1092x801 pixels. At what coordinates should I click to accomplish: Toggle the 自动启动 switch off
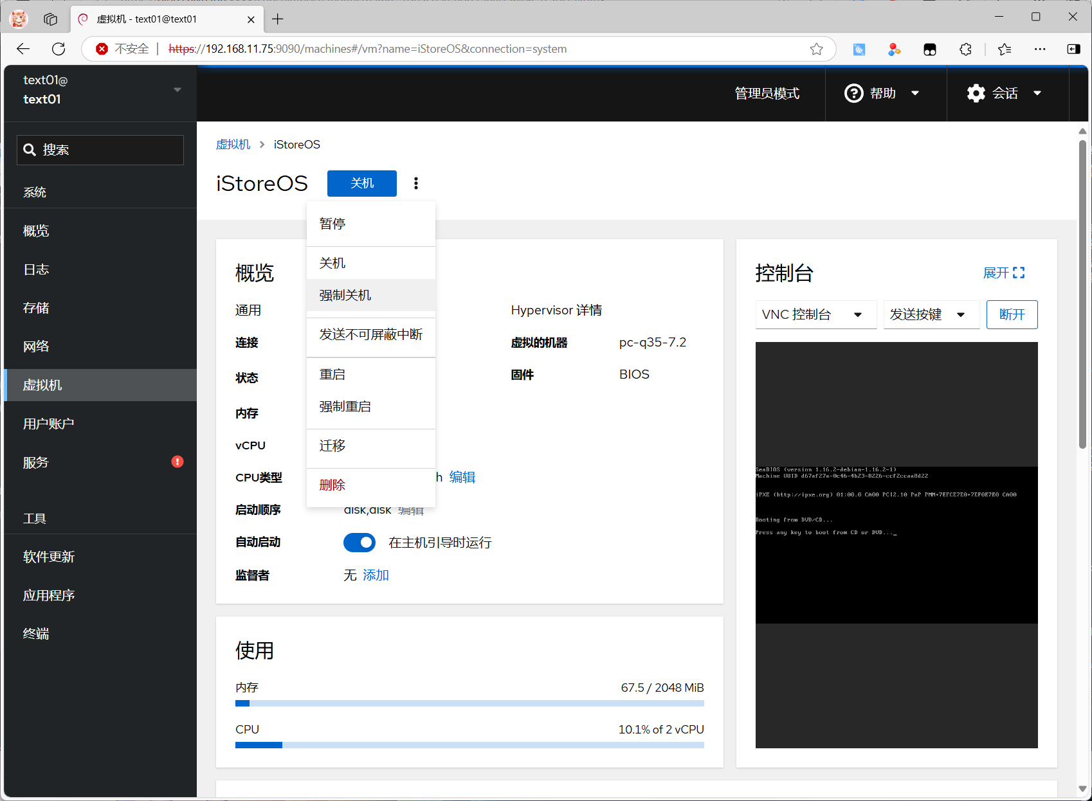coord(359,543)
